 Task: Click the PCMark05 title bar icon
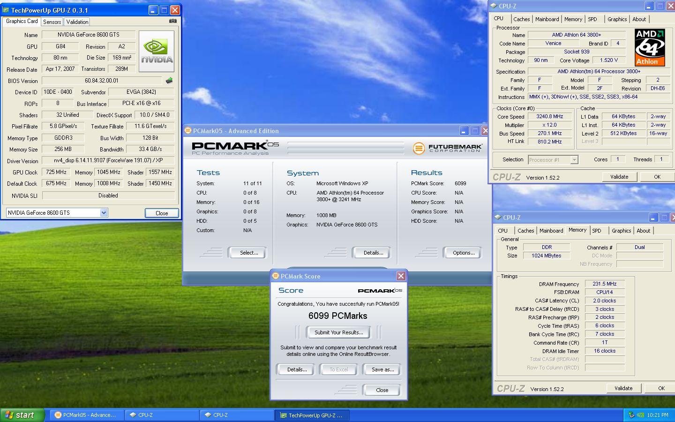click(x=188, y=131)
